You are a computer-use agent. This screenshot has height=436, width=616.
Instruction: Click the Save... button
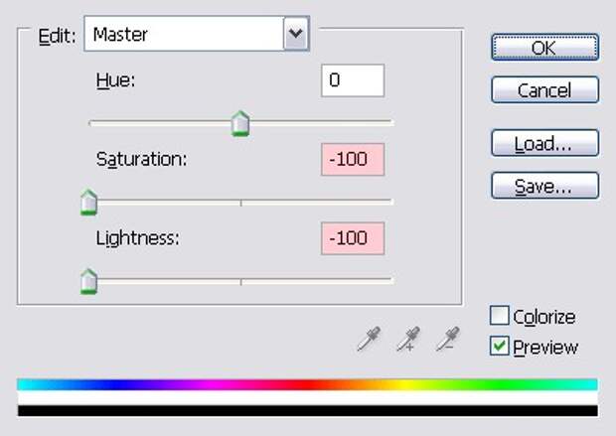pos(544,186)
